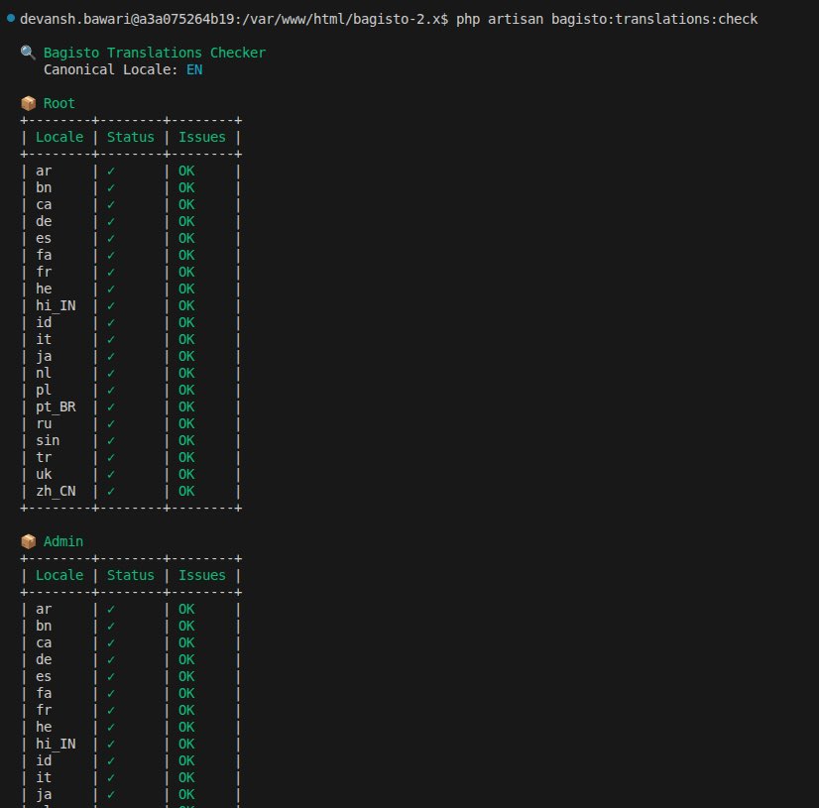Click the 'uk' locale in Root table
819x808 pixels.
44,474
